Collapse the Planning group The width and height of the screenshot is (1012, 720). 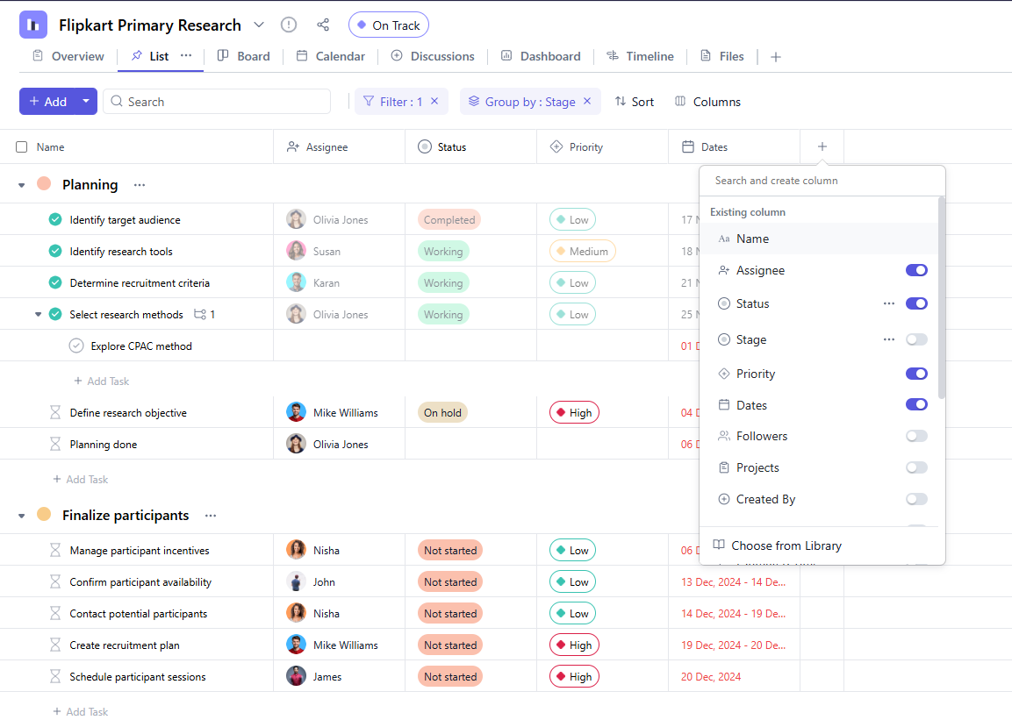[x=21, y=186]
